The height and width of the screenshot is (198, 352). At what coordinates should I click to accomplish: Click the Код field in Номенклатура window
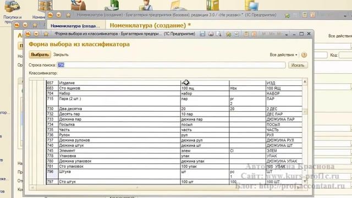pyautogui.click(x=345, y=55)
